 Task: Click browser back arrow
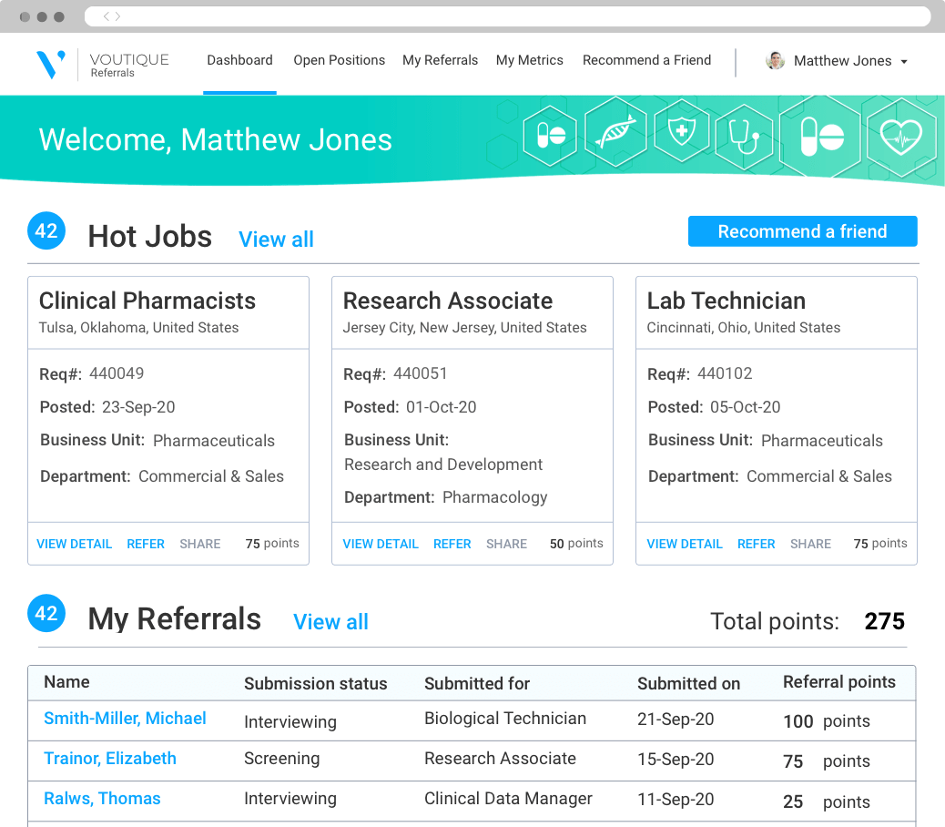click(x=107, y=16)
